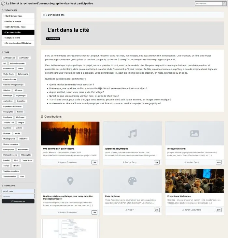Open the Weather Project orange thumbnail
This screenshot has height=238, width=228.
click(x=70, y=133)
